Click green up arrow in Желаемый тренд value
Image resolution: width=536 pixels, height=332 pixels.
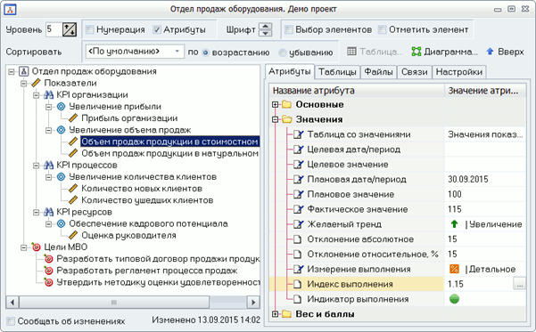(x=454, y=224)
